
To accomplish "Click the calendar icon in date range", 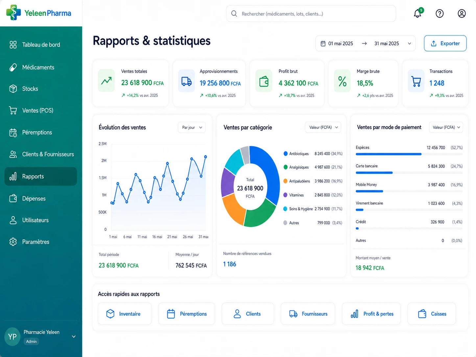I will click(323, 43).
